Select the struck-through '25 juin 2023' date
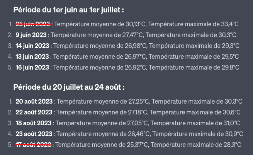 click(34, 24)
